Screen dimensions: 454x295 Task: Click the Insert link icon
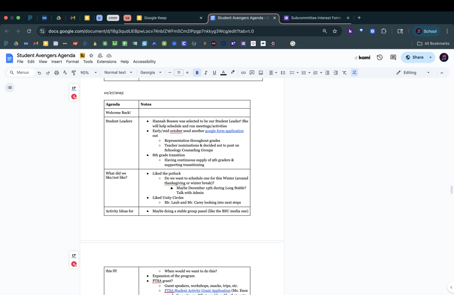click(243, 73)
